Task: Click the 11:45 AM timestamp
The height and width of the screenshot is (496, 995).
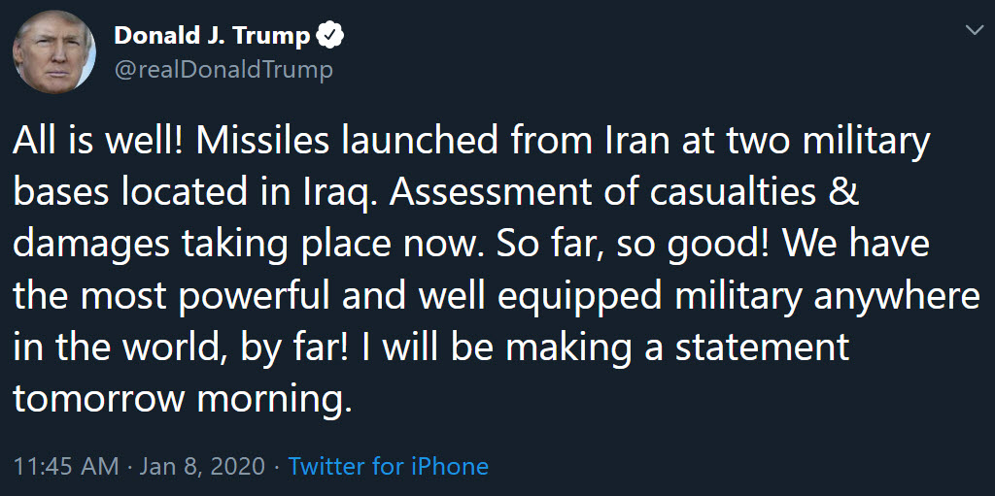Action: (x=66, y=467)
